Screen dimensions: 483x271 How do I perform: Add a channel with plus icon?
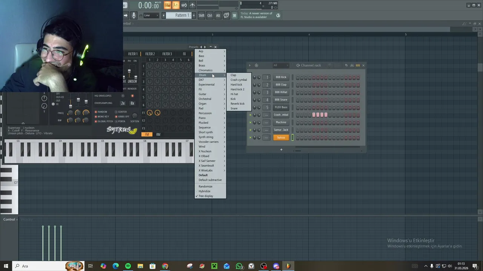281,150
